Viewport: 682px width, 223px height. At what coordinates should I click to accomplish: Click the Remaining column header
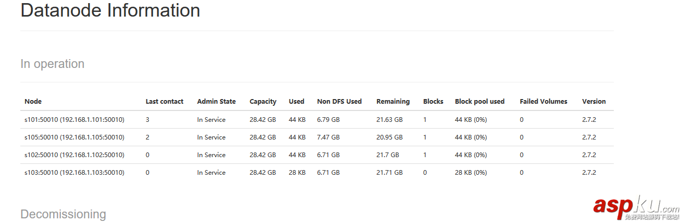coord(393,102)
